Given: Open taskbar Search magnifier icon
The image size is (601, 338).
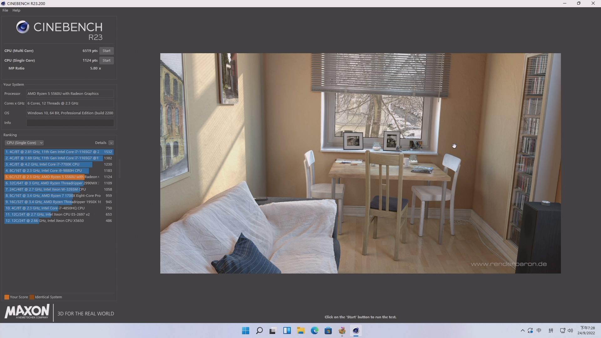Looking at the screenshot, I should coord(259,331).
